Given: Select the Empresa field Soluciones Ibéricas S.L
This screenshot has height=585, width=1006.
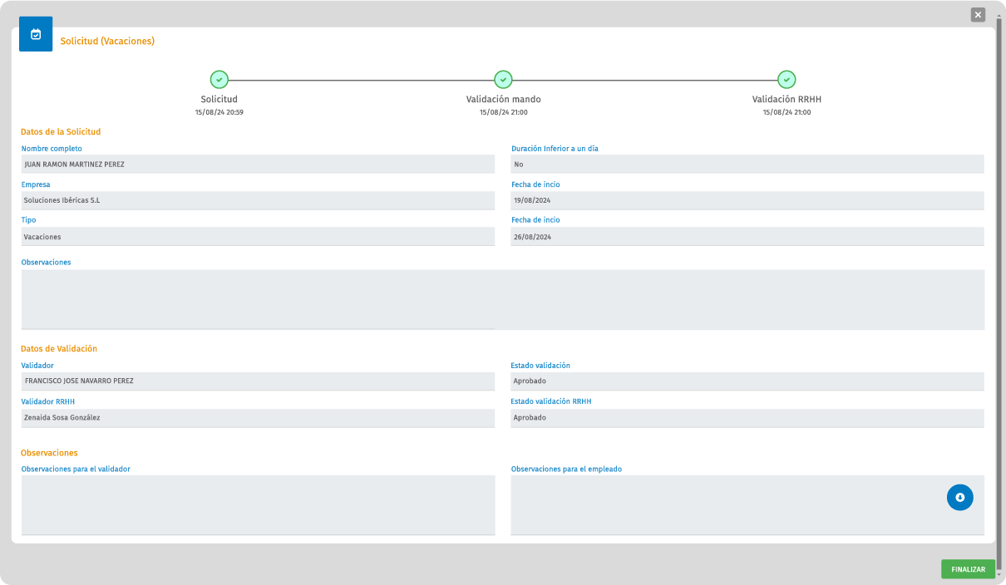Looking at the screenshot, I should 258,200.
